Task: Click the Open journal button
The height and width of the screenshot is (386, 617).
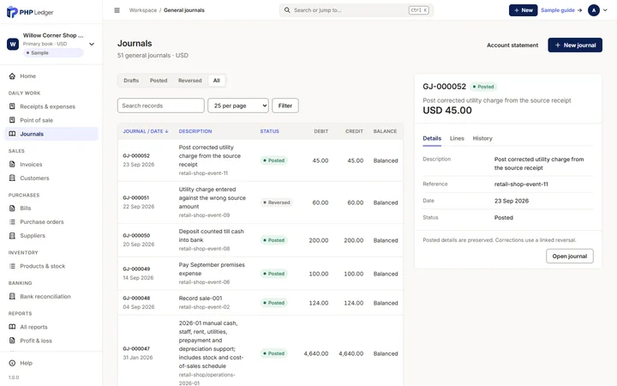Action: [569, 256]
